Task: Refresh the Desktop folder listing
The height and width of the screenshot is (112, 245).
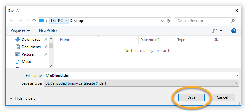Action: 168,21
